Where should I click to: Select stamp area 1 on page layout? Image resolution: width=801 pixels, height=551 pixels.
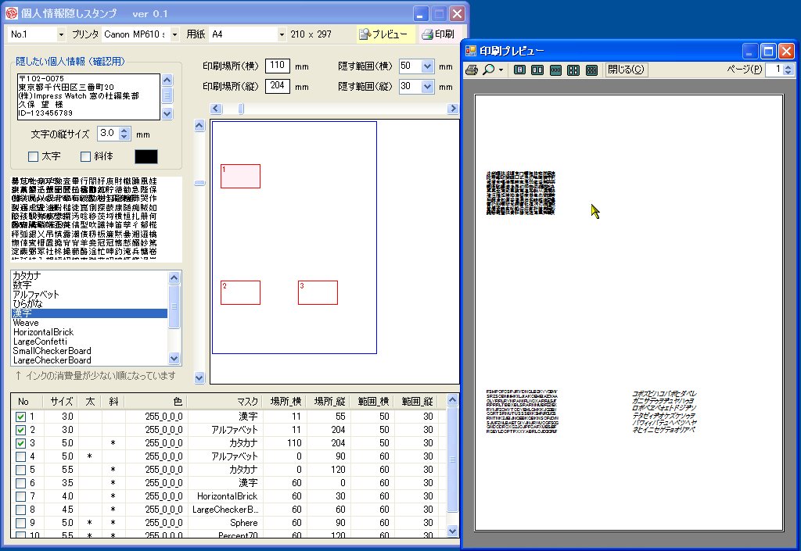tap(240, 176)
